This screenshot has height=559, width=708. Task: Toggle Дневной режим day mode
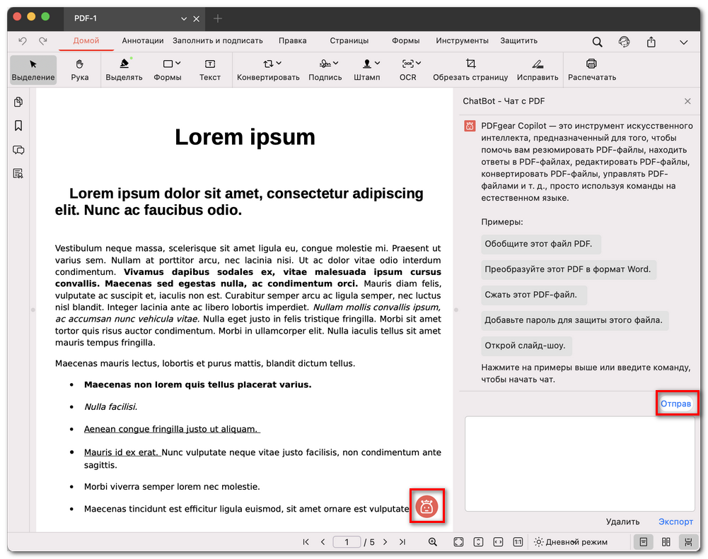pos(569,542)
